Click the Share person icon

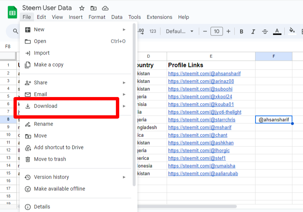click(28, 83)
